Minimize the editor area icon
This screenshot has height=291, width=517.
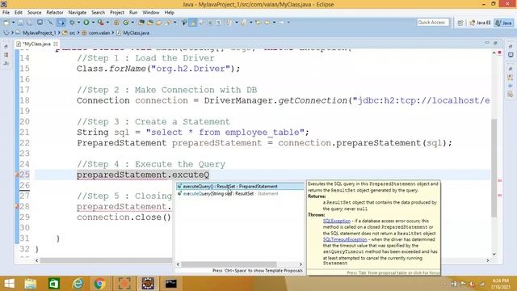(x=487, y=43)
